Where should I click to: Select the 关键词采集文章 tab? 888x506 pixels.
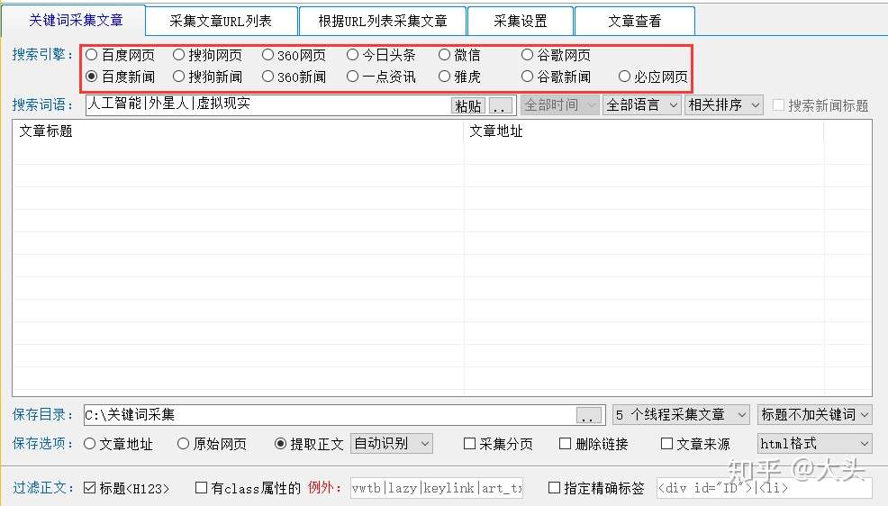pyautogui.click(x=76, y=21)
